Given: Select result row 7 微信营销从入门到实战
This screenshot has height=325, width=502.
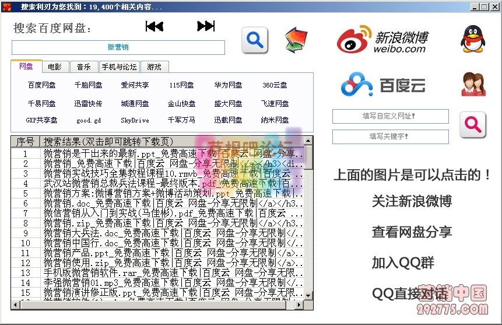Looking at the screenshot, I should coord(157,213).
